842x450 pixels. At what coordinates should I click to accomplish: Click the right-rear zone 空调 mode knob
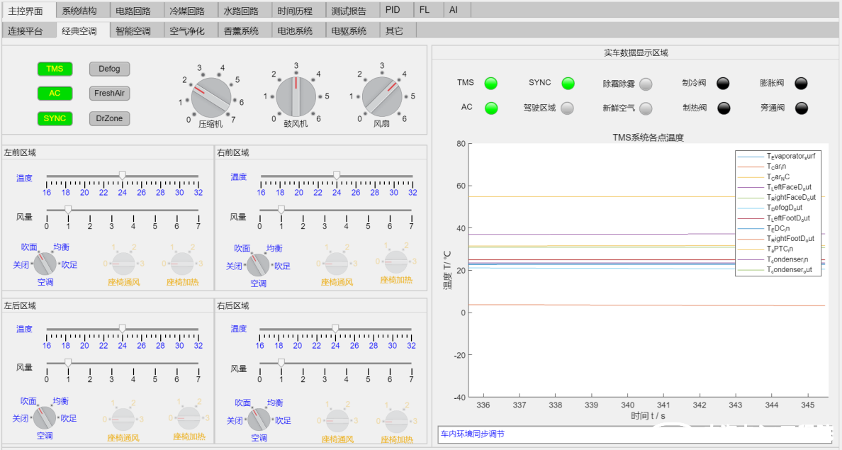click(259, 420)
